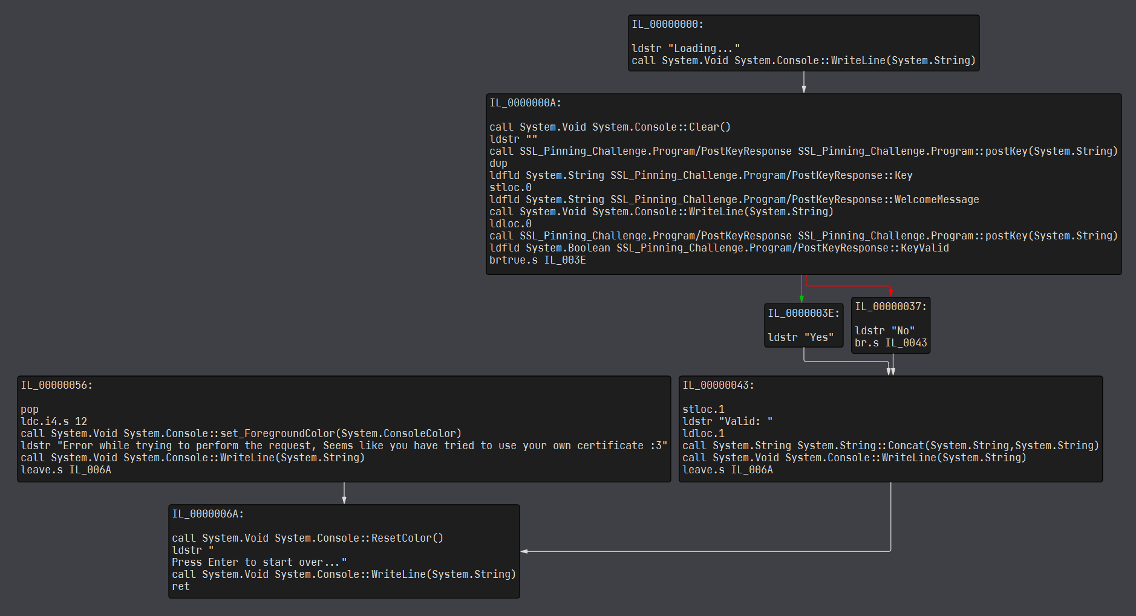Click the Console::ResetColor() call line
Image resolution: width=1136 pixels, height=616 pixels.
click(x=307, y=538)
